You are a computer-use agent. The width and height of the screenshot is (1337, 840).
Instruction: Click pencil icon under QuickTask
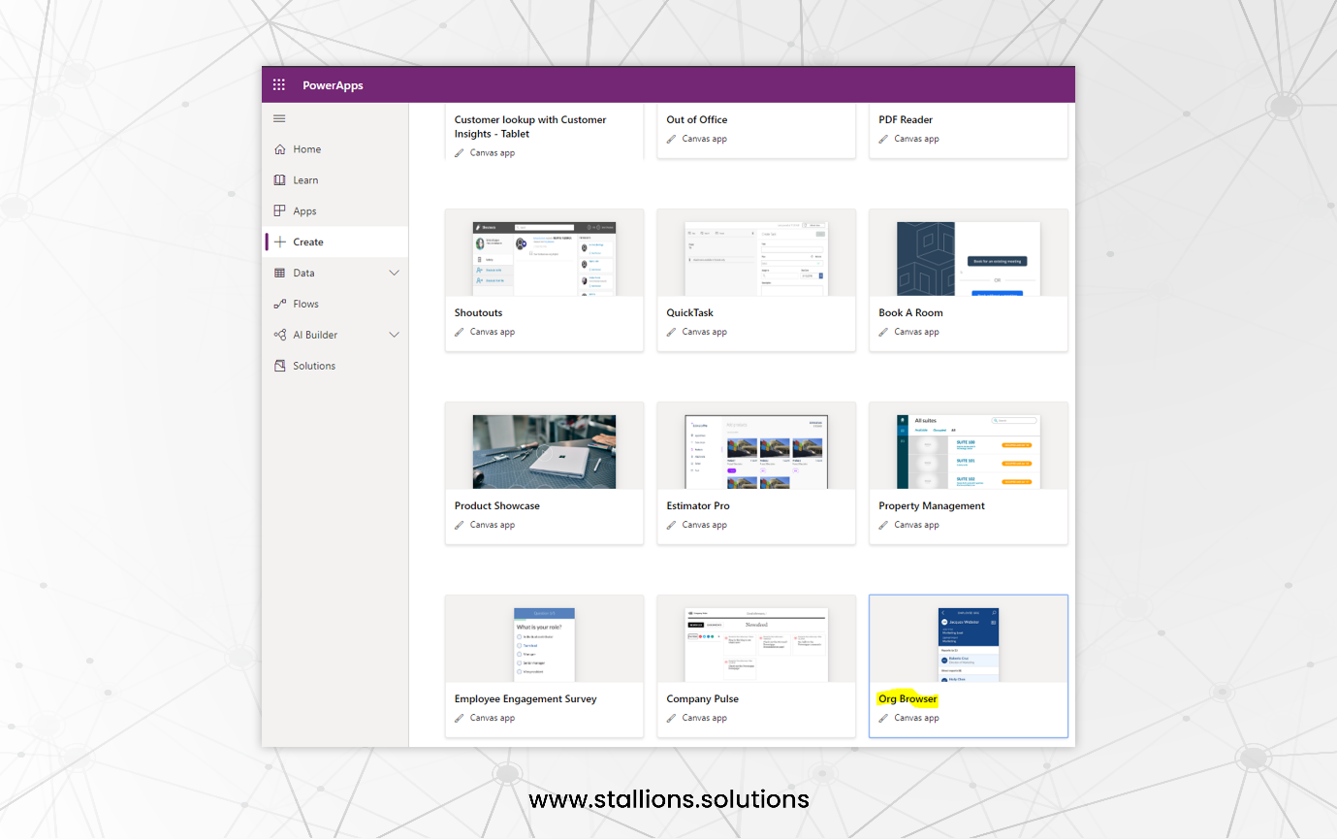[x=672, y=332]
